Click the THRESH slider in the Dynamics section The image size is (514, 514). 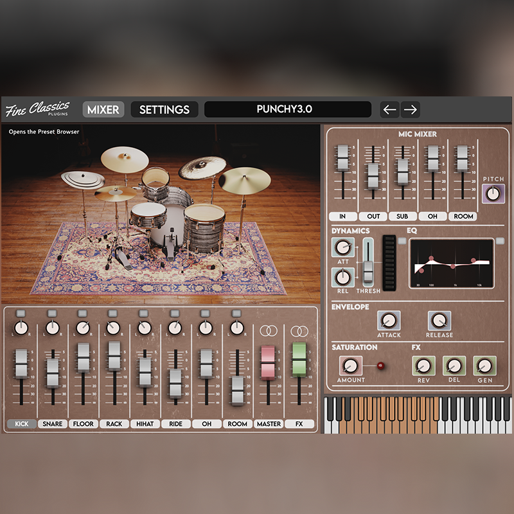point(367,270)
